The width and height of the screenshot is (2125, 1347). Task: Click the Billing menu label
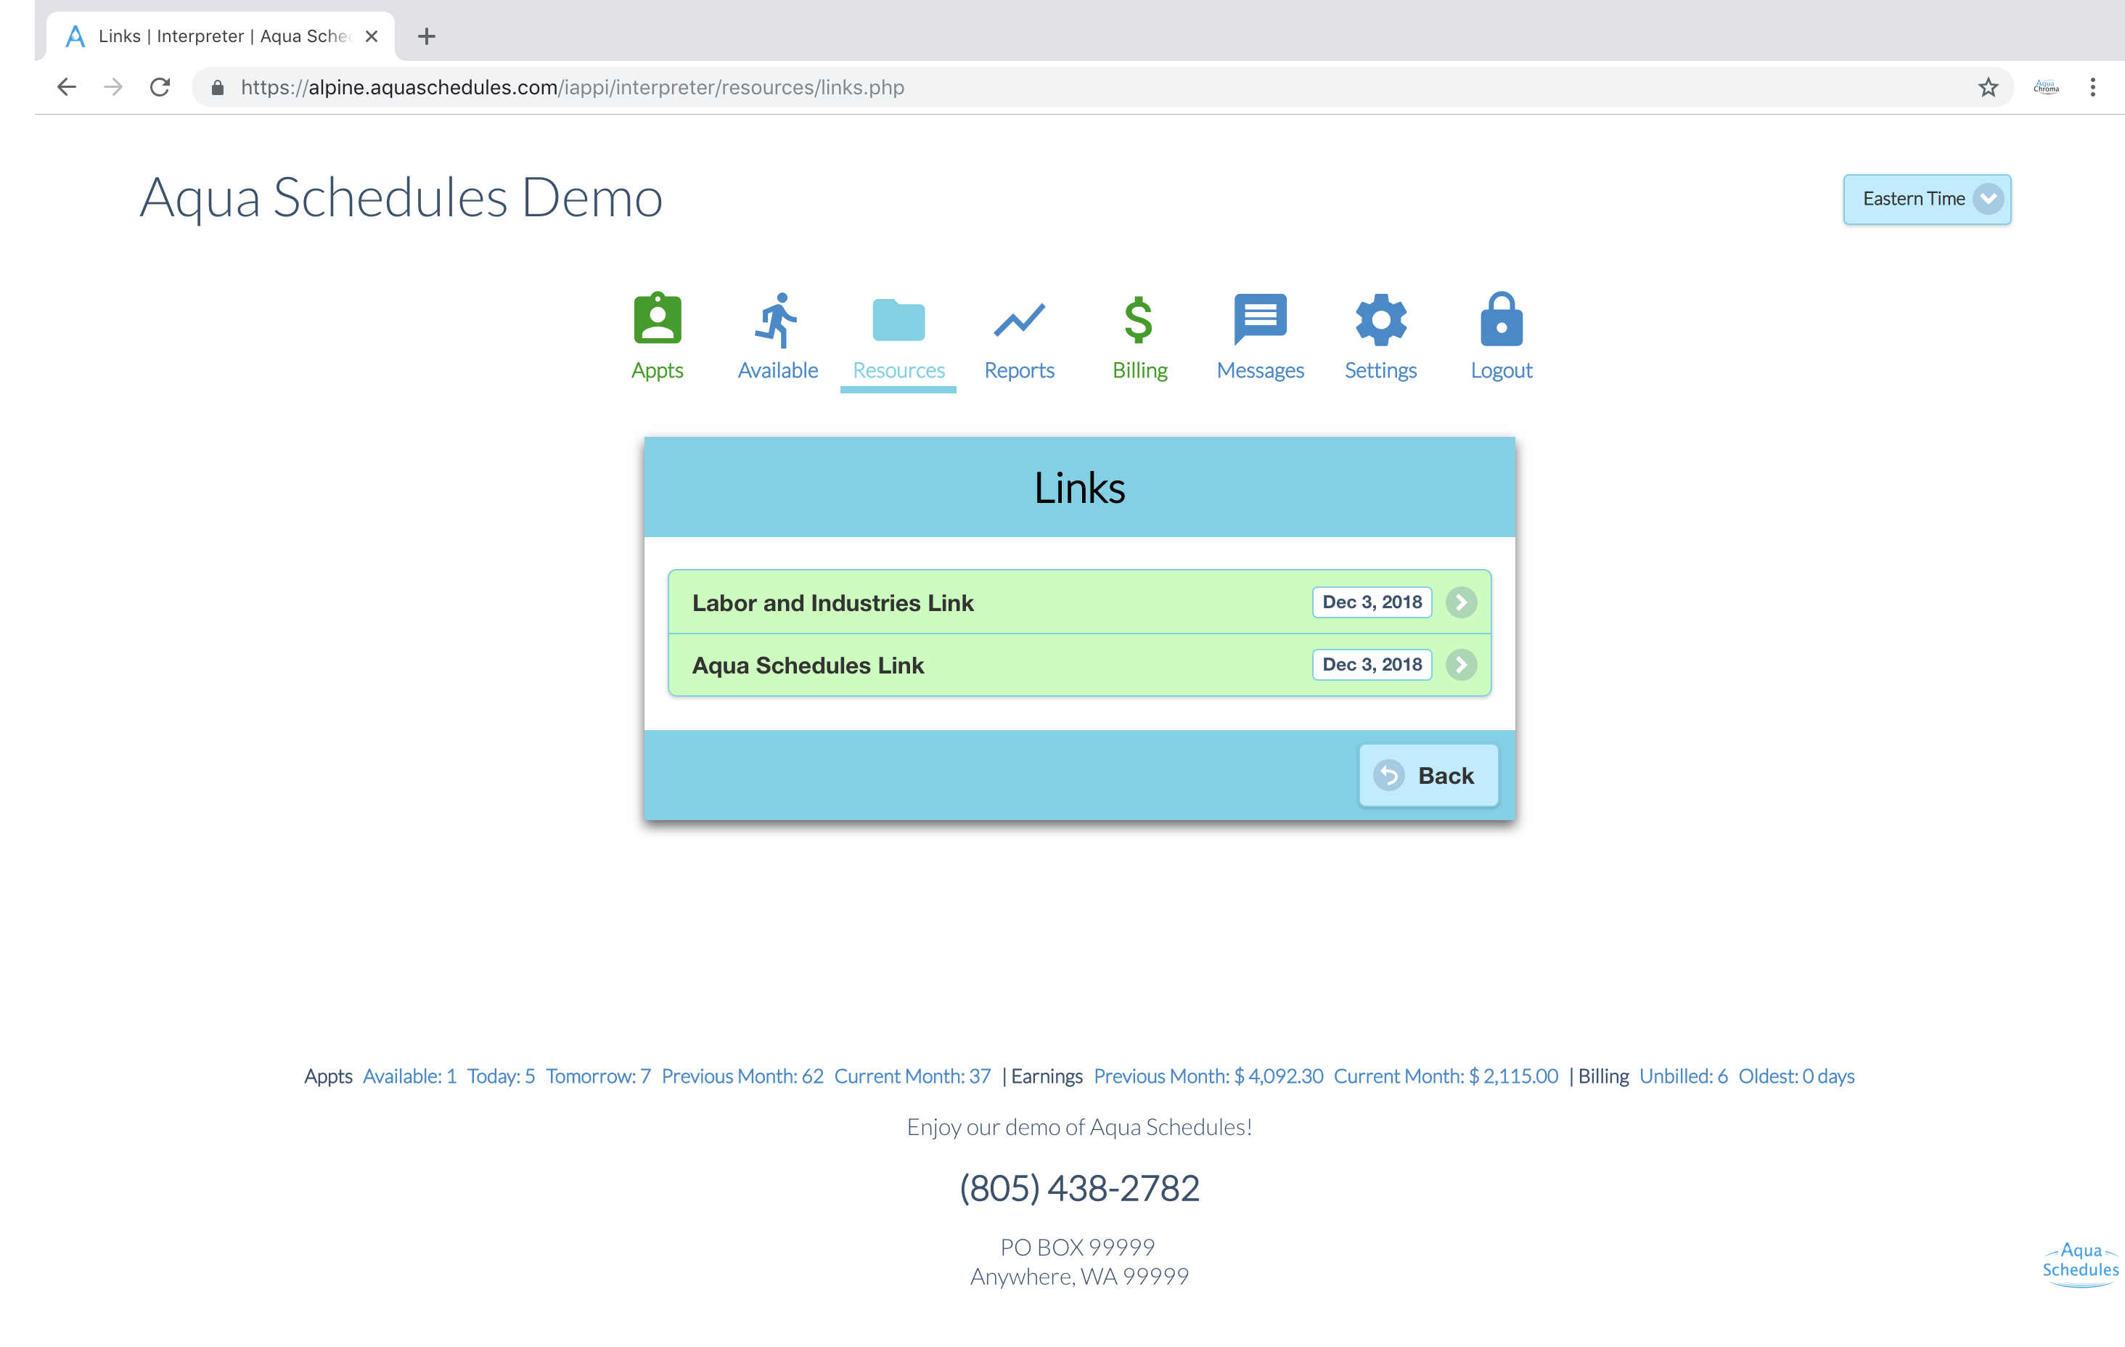coord(1139,370)
